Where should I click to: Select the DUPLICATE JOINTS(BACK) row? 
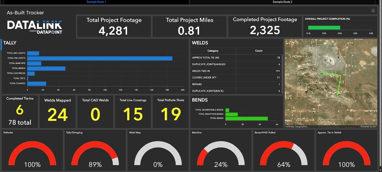(x=236, y=91)
